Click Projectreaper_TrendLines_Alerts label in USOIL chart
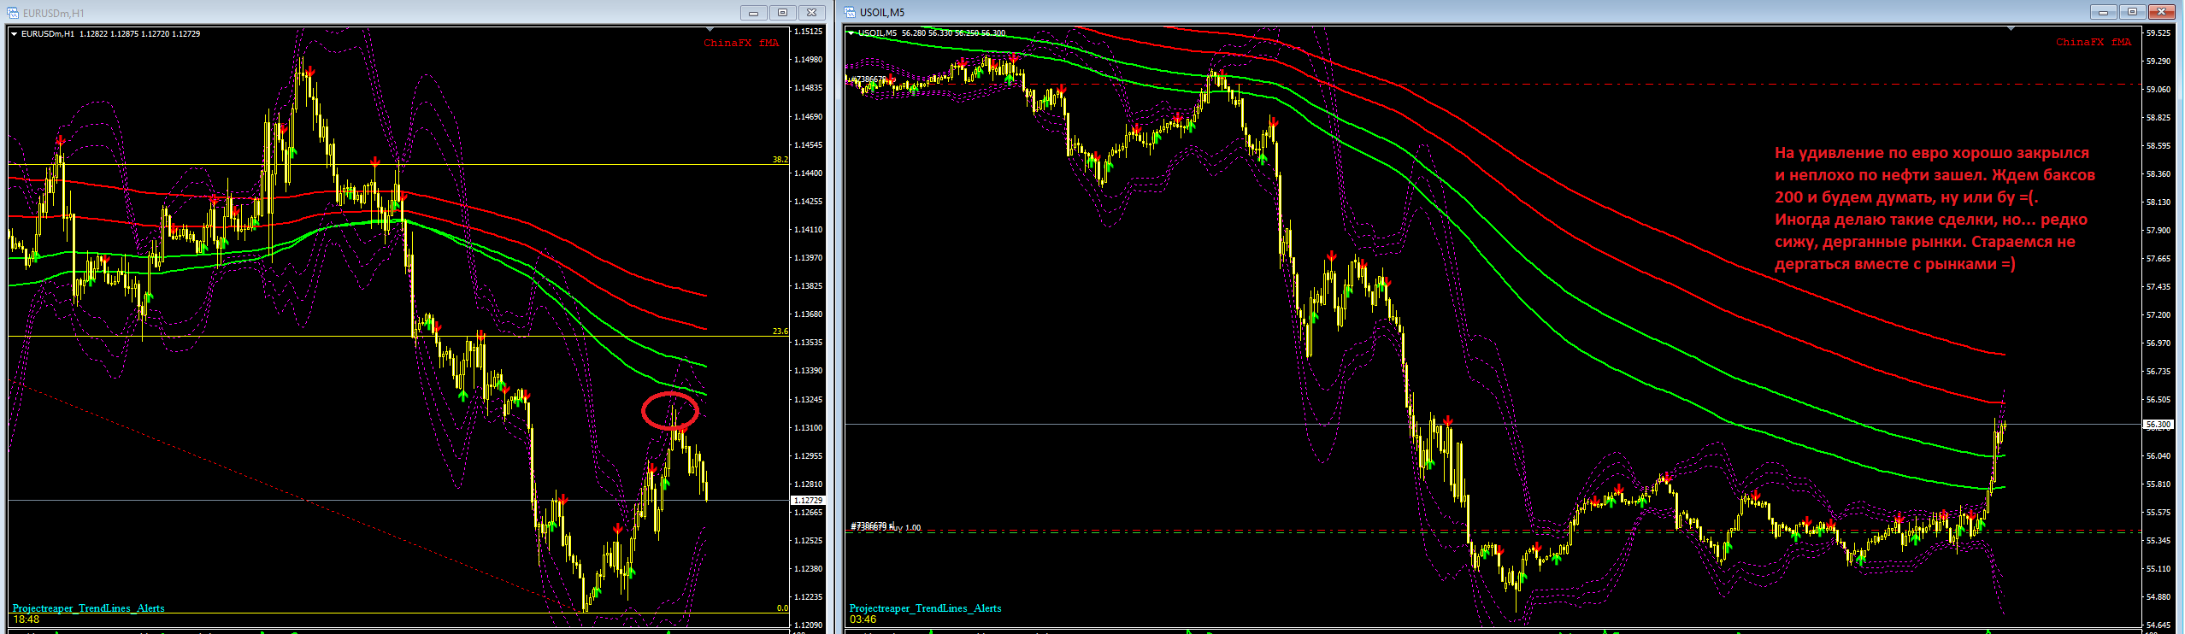This screenshot has width=2185, height=634. click(926, 608)
